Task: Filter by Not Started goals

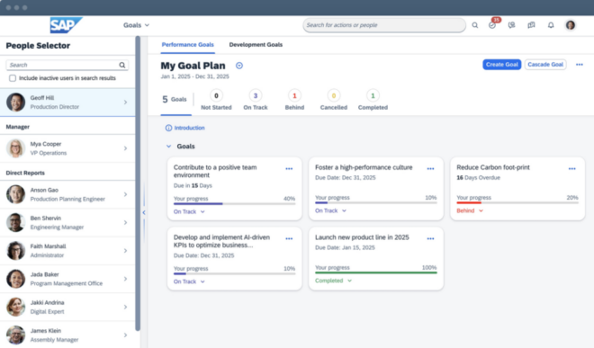Action: coord(216,101)
